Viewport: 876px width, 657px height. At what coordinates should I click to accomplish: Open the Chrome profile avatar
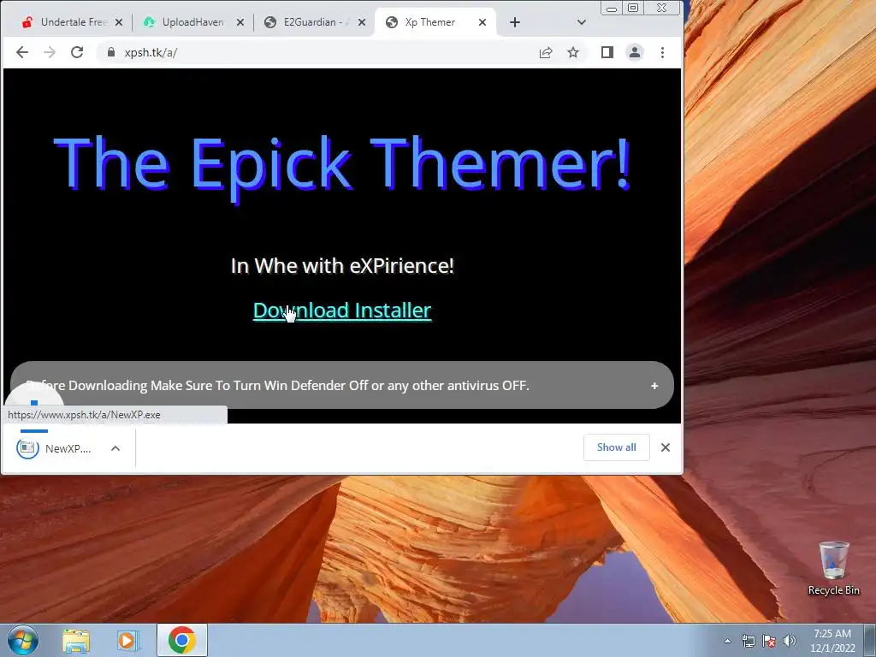click(635, 52)
